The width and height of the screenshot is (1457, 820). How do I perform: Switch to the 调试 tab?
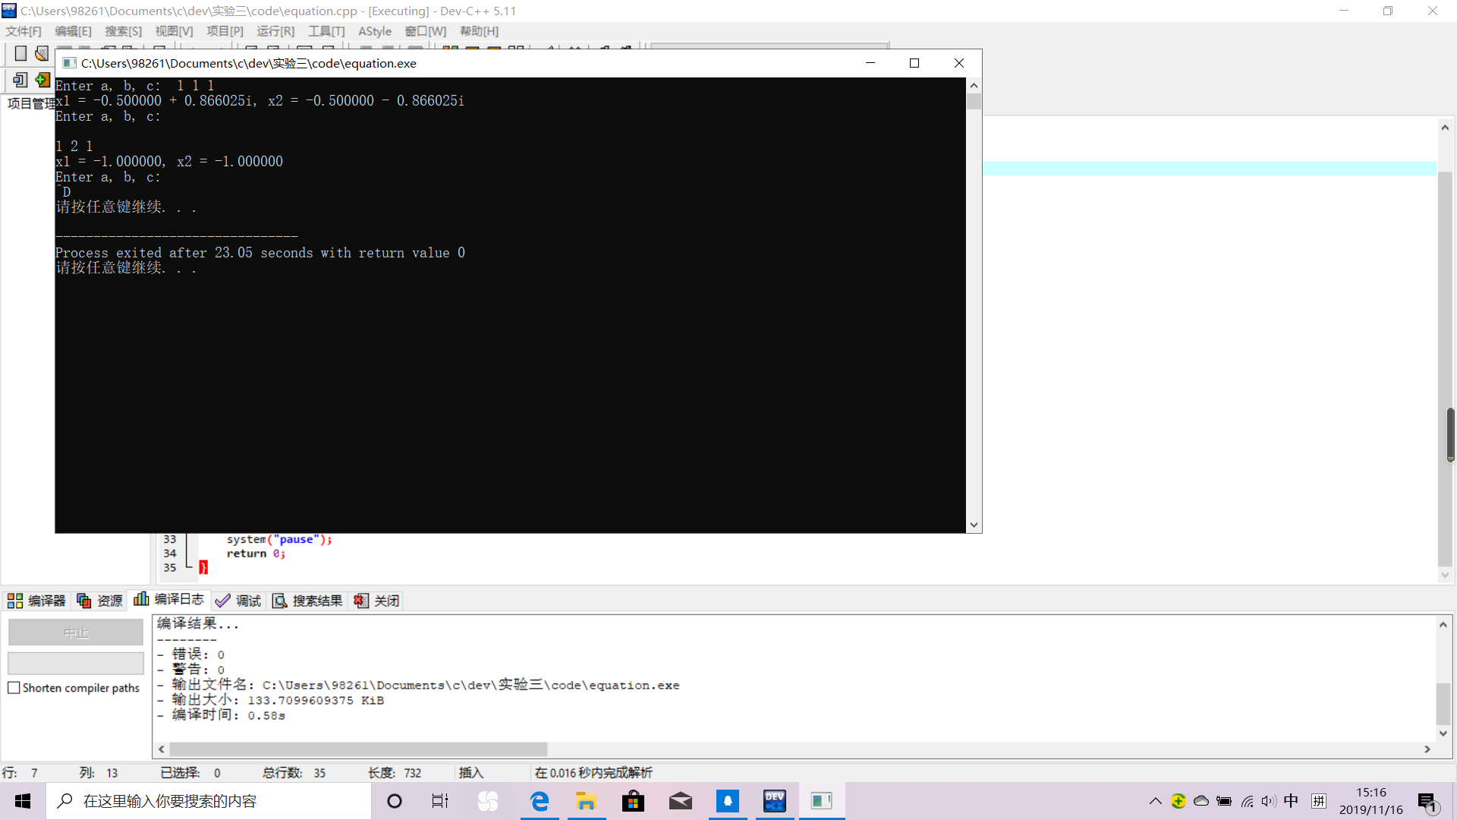(x=238, y=601)
